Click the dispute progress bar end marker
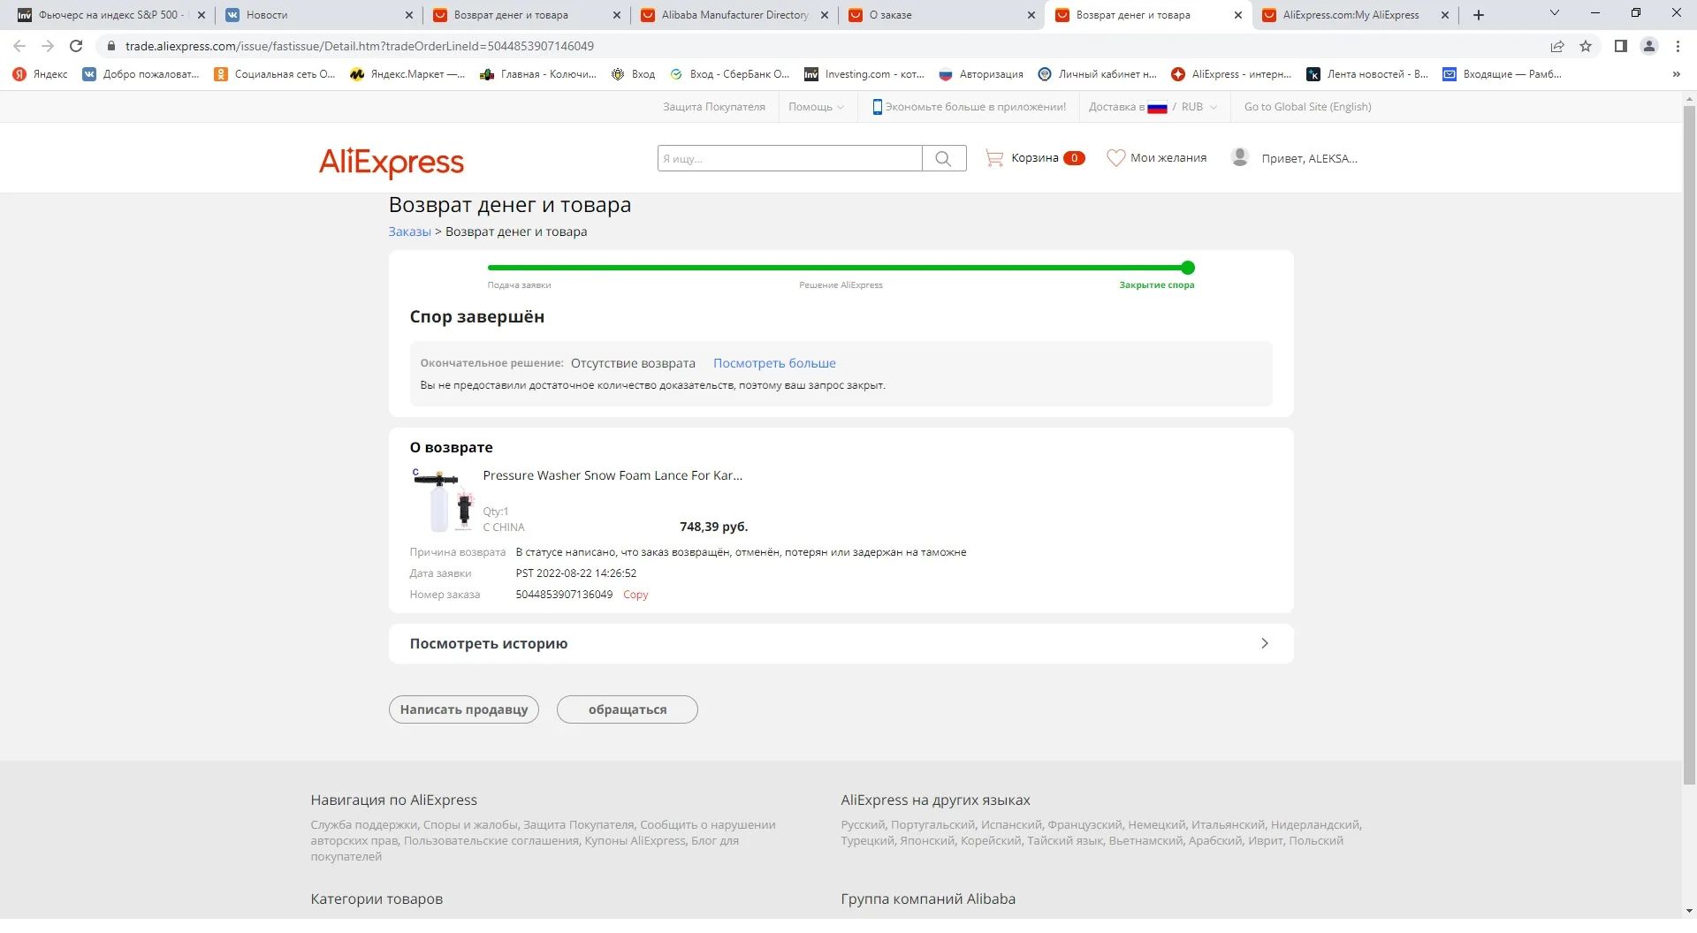The height and width of the screenshot is (933, 1697). 1188,268
